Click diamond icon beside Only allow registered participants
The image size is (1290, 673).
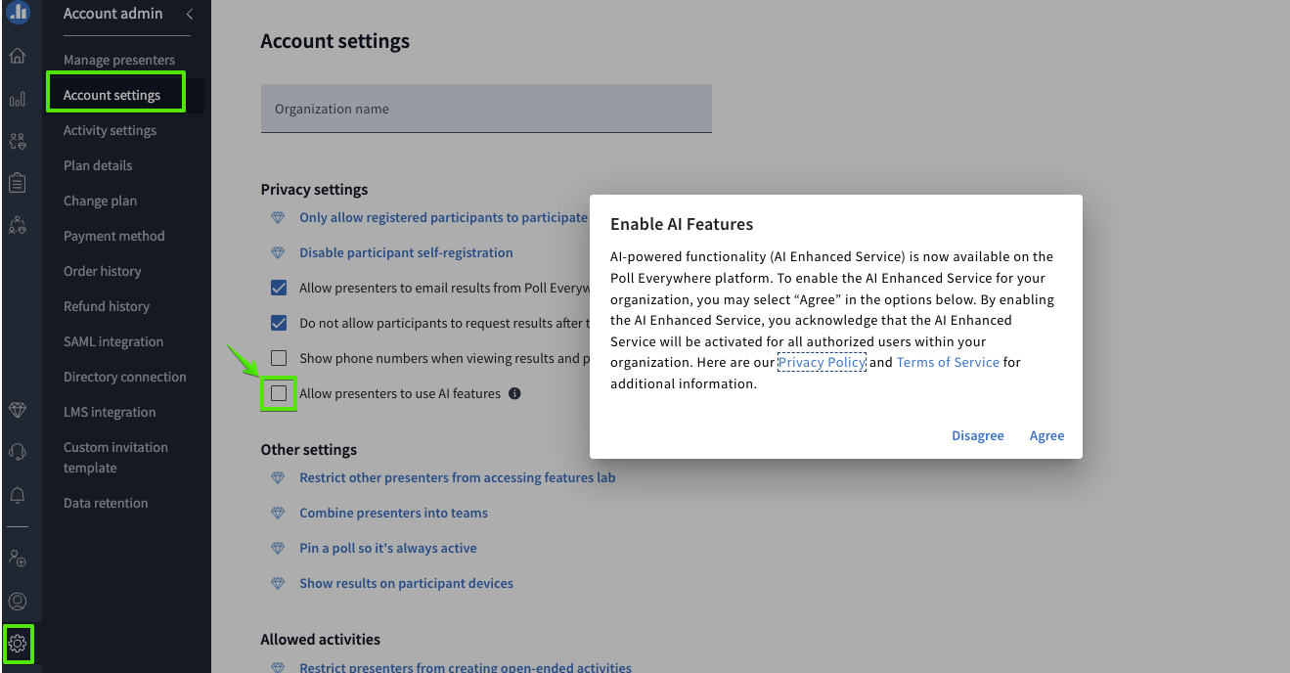[x=279, y=217]
